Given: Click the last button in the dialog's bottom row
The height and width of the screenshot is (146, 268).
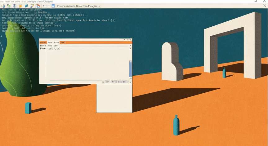Looking at the screenshot, I should [124, 82].
